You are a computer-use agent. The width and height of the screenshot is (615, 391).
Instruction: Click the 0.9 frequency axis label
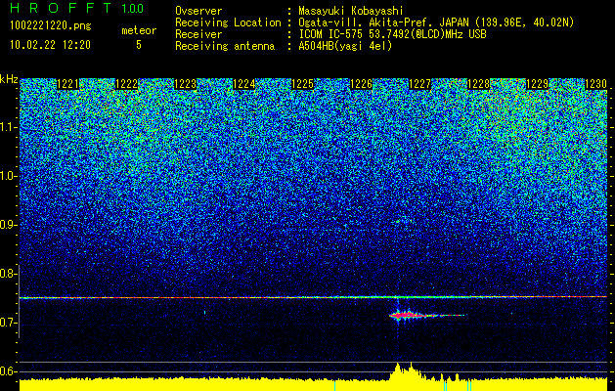tap(8, 225)
